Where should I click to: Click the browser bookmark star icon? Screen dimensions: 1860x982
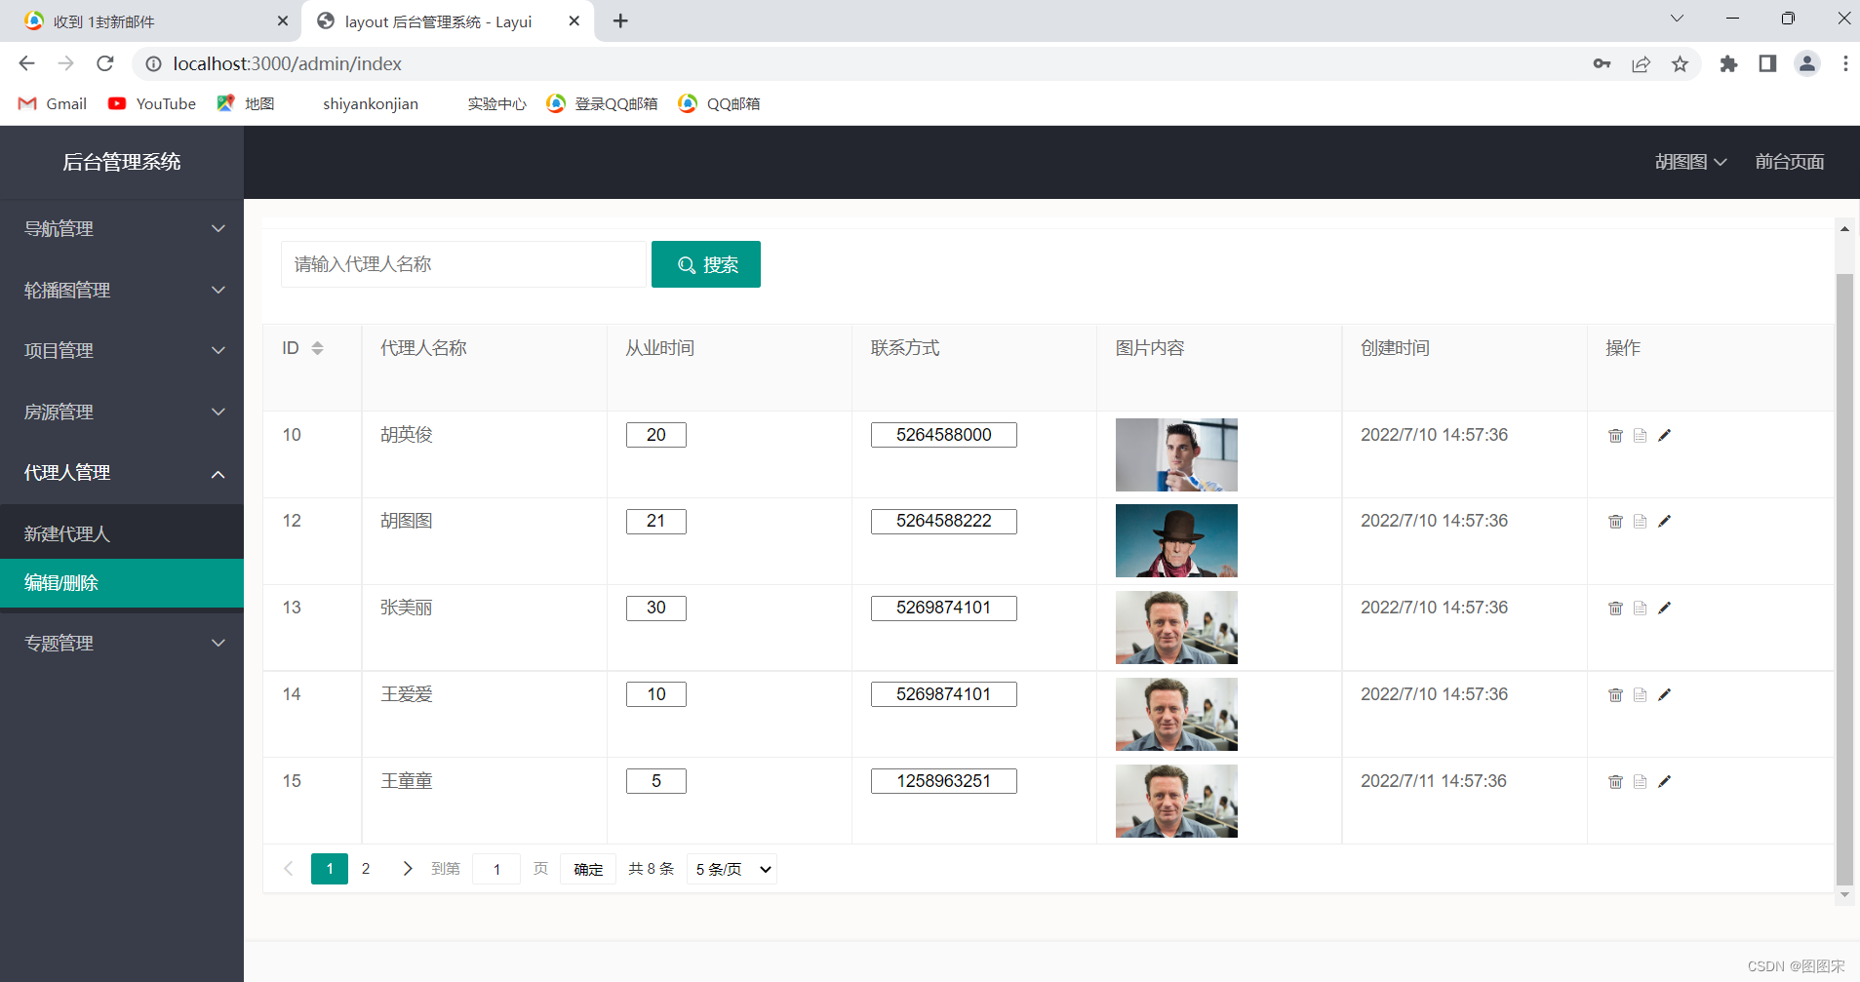pos(1680,63)
